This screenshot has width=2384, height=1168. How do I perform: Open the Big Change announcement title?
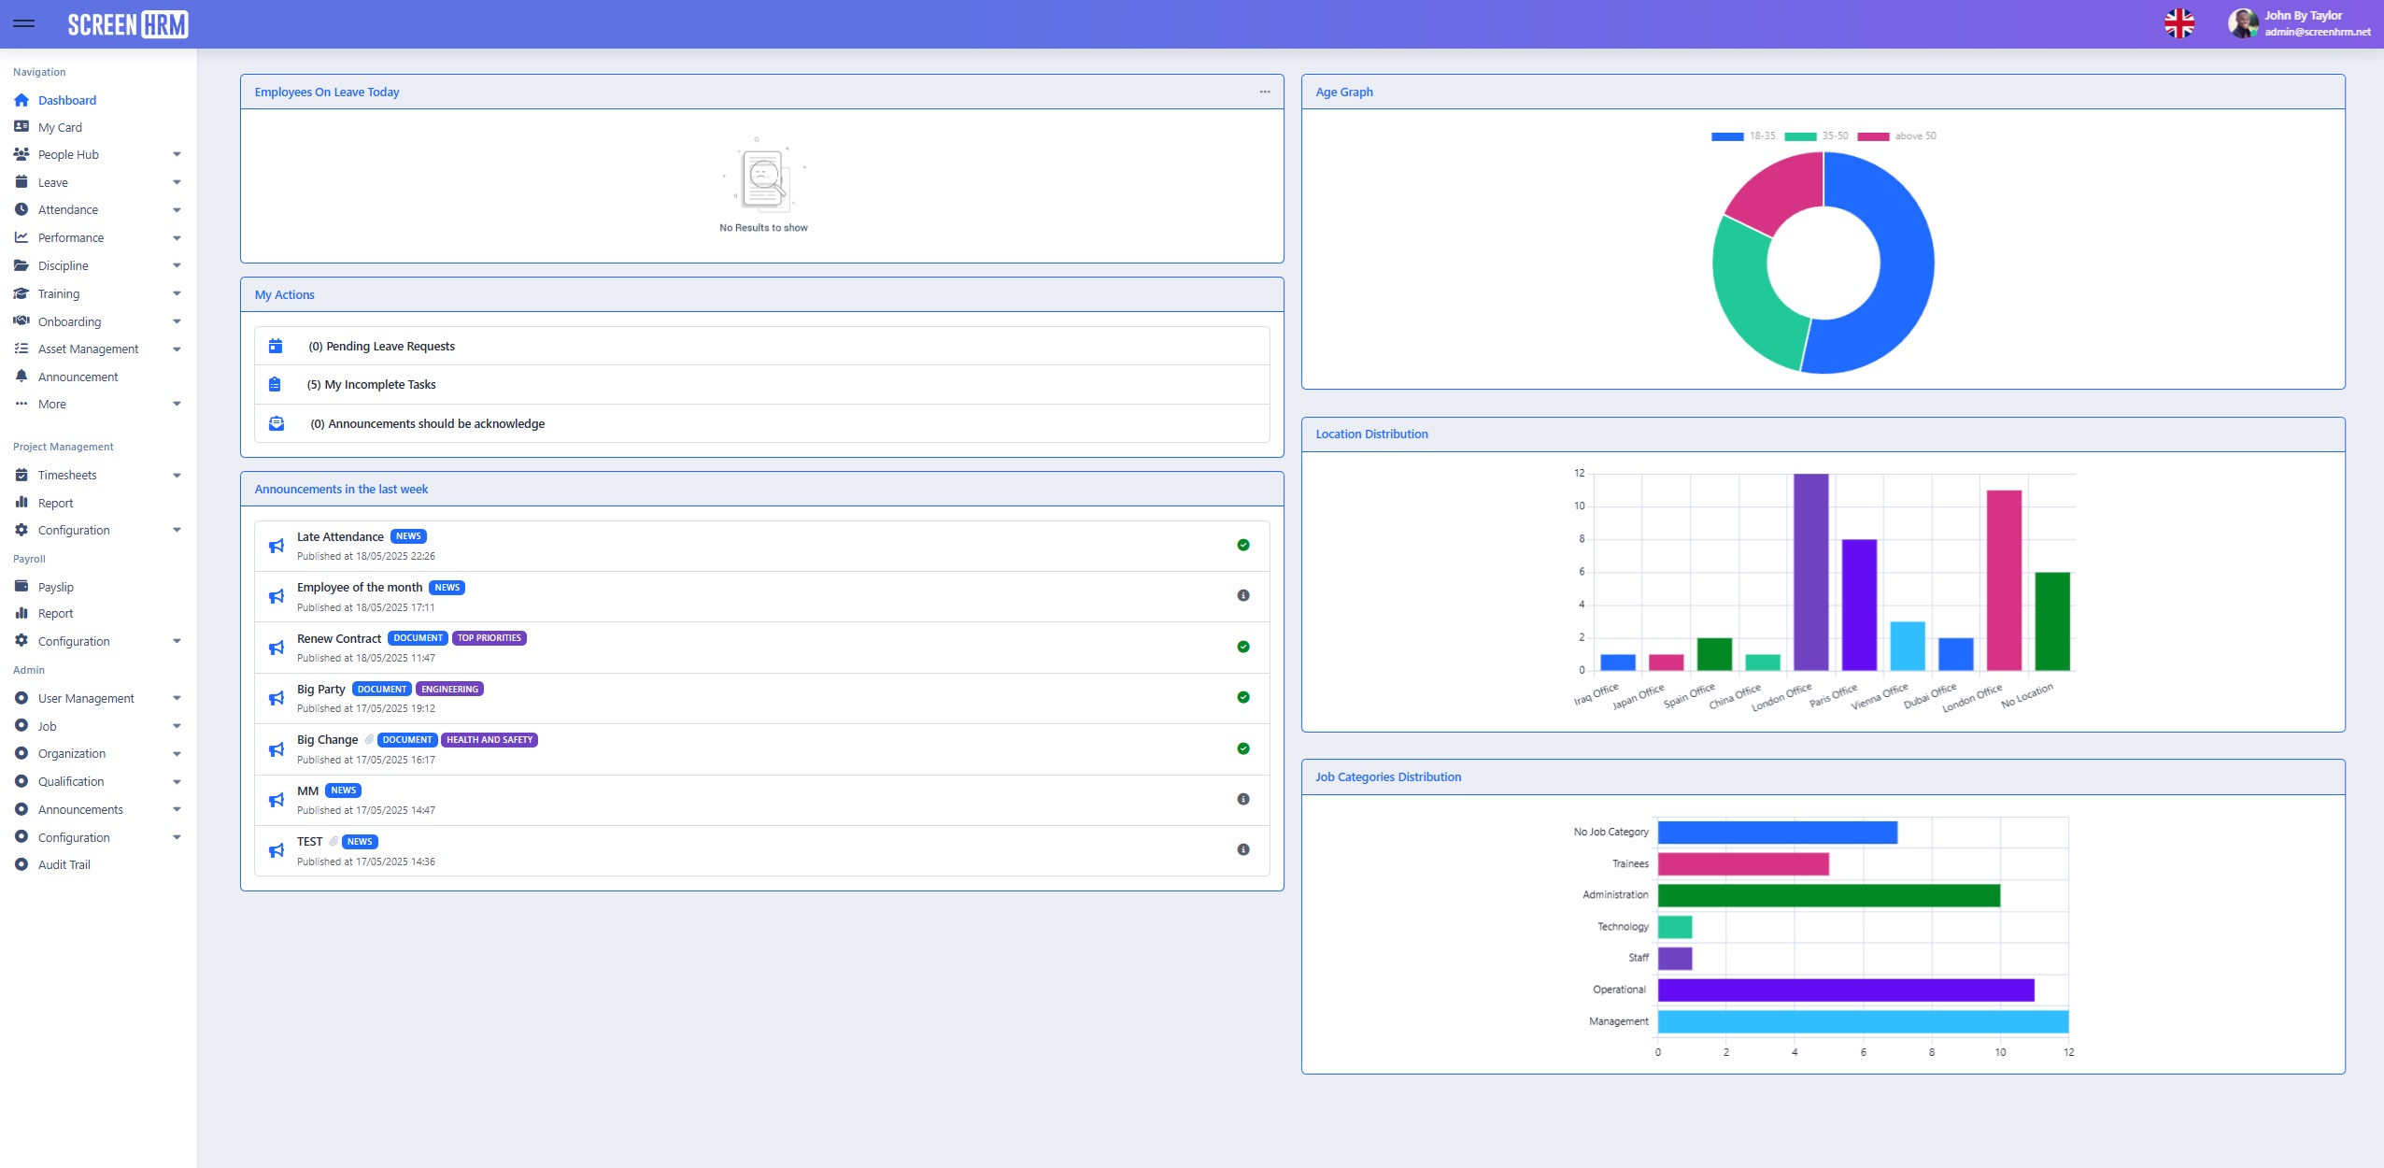pos(327,740)
